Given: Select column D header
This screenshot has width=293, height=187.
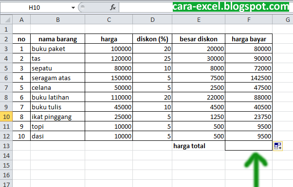Looking at the screenshot, I should (x=152, y=19).
